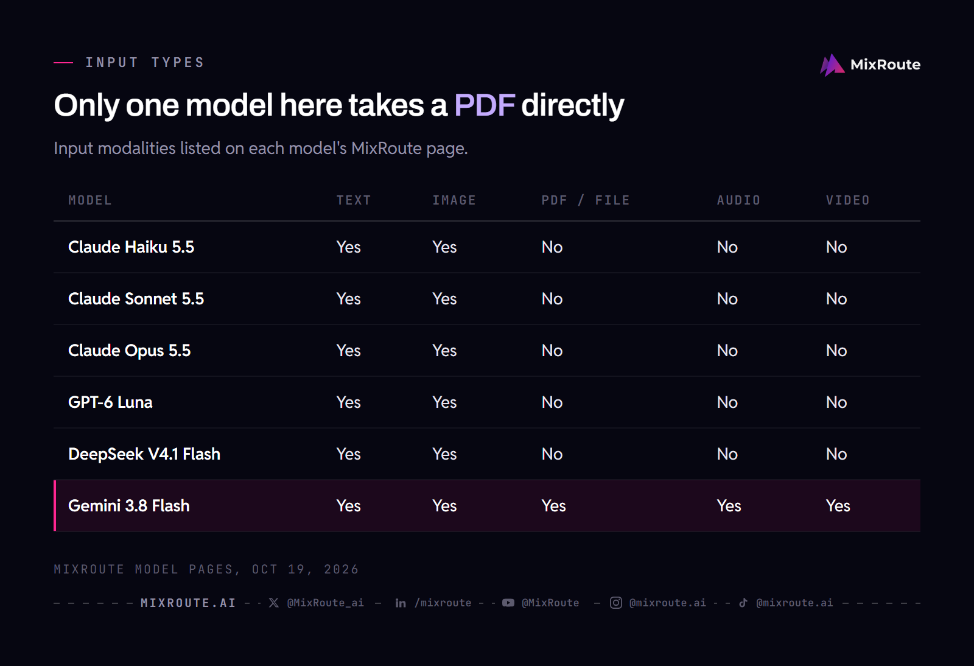Click the PDF / FILE column header
The height and width of the screenshot is (666, 974).
[x=586, y=200]
